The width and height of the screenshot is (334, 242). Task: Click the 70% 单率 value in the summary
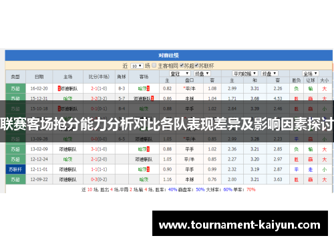(251, 190)
